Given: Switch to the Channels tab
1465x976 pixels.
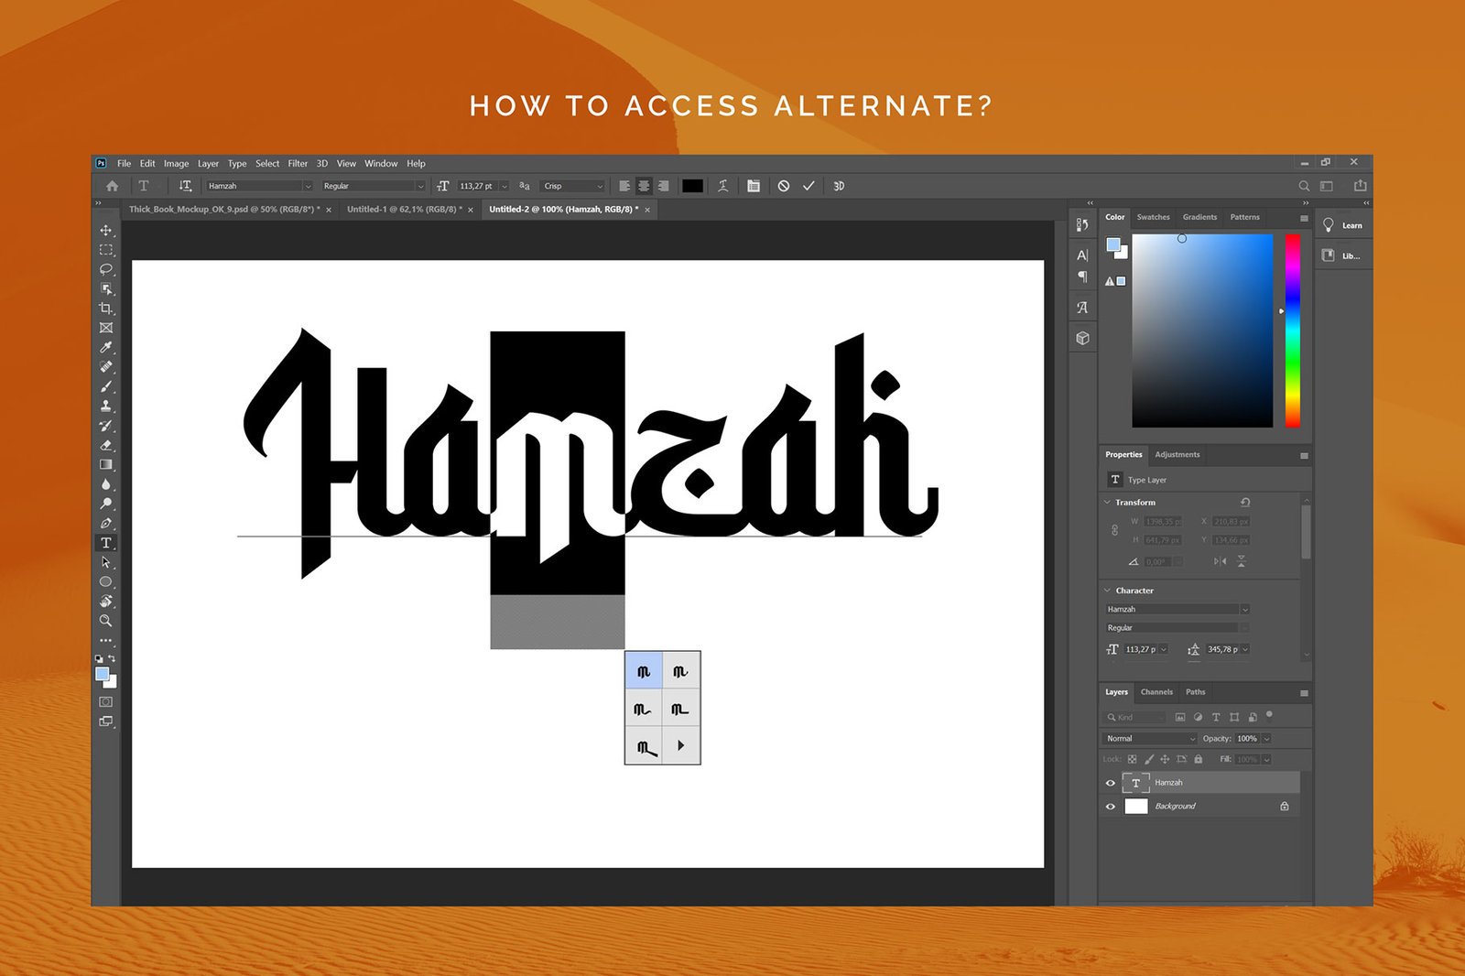Looking at the screenshot, I should coord(1156,692).
